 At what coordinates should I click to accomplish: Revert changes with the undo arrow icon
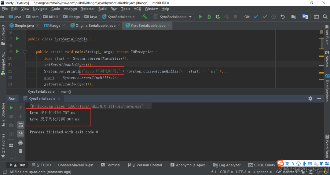click(282, 16)
